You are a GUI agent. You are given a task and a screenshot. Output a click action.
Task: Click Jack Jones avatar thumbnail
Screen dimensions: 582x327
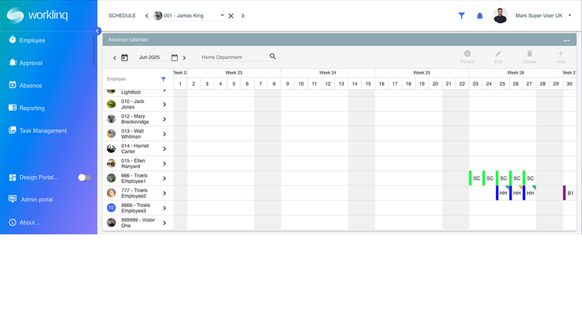pyautogui.click(x=111, y=104)
